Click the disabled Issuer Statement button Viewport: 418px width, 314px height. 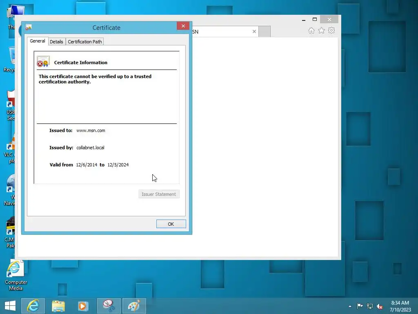[x=159, y=194]
